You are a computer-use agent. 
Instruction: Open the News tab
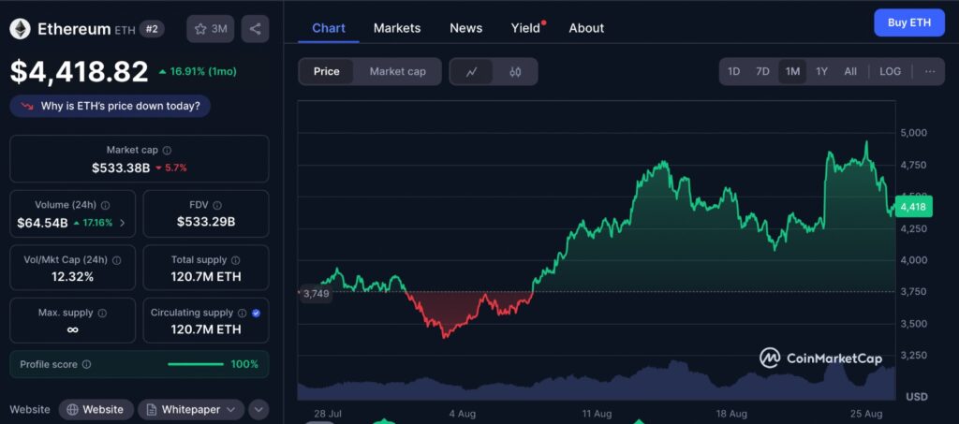click(x=466, y=28)
